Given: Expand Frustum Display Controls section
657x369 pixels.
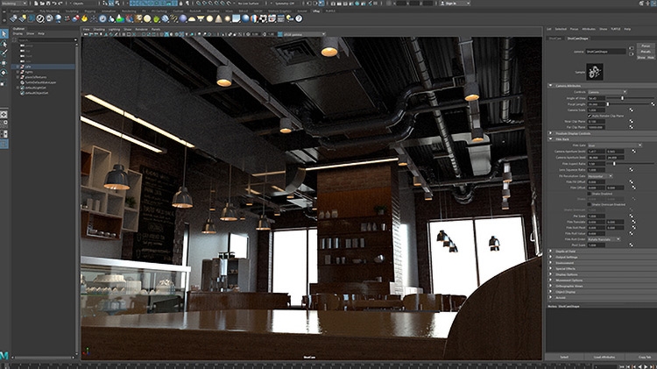Looking at the screenshot, I should point(551,133).
